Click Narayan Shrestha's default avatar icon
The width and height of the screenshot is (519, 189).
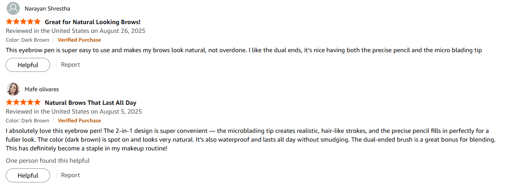coord(13,8)
